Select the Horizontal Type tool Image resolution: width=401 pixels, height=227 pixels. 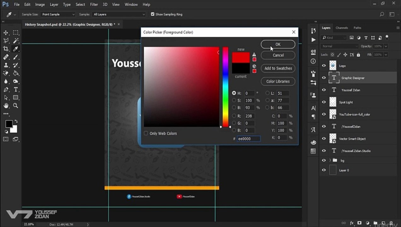pos(15,90)
